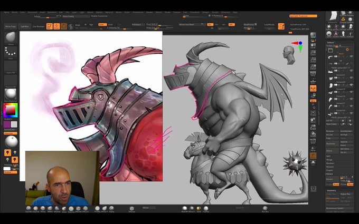Select the Extract25 subtool row
359x224 pixels.
click(340, 85)
